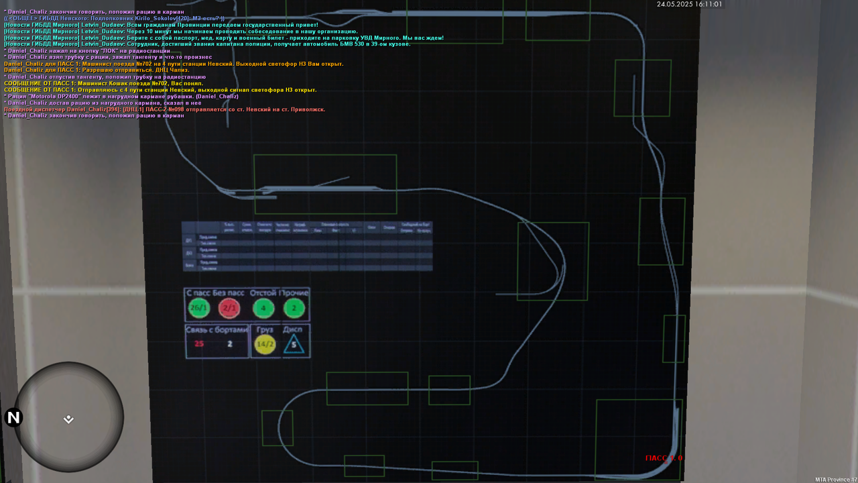This screenshot has width=858, height=483.
Task: Click the circular radar minimap
Action: pos(68,417)
